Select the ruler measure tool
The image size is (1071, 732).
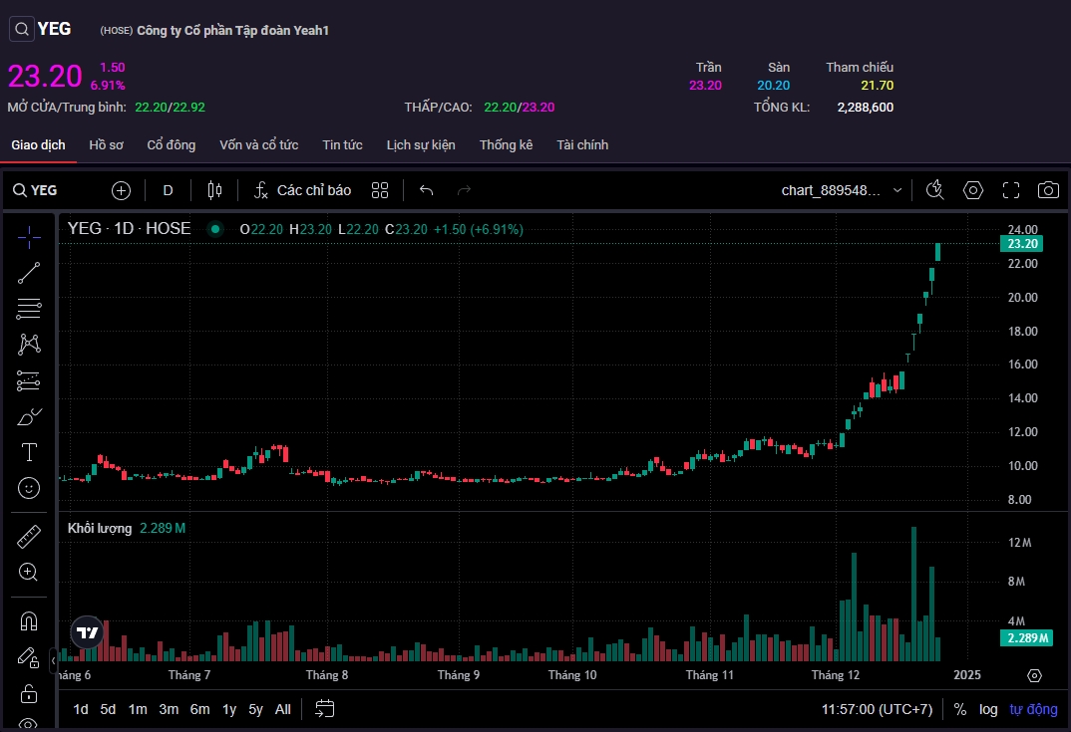(29, 537)
